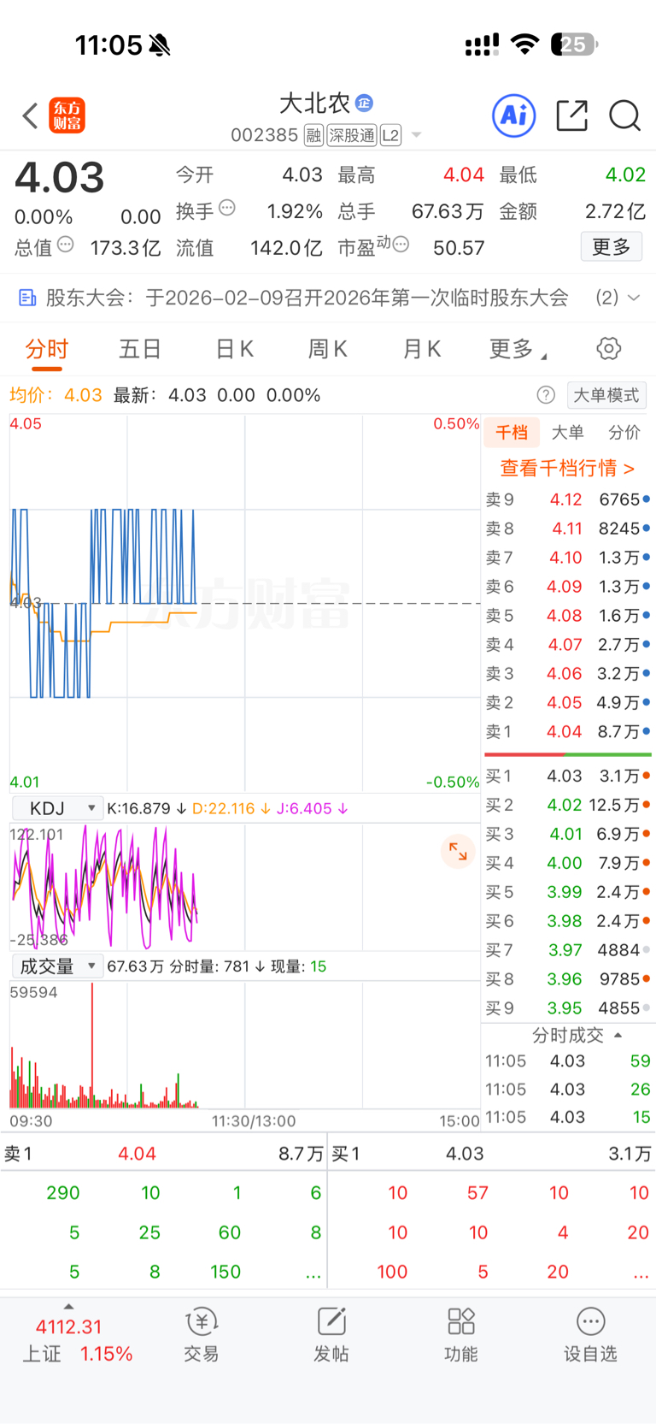
Task: Tap the 融 margin tag icon
Action: click(313, 135)
